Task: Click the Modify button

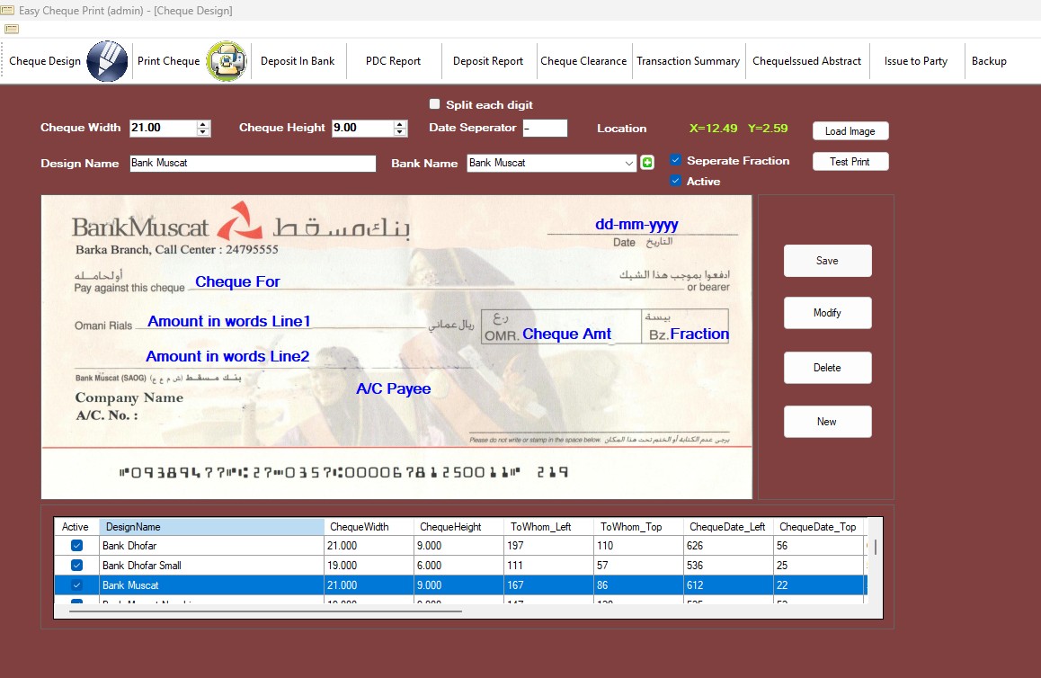Action: coord(827,313)
